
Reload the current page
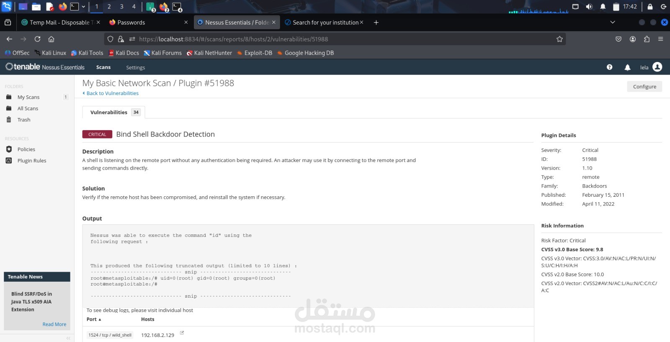tap(37, 39)
